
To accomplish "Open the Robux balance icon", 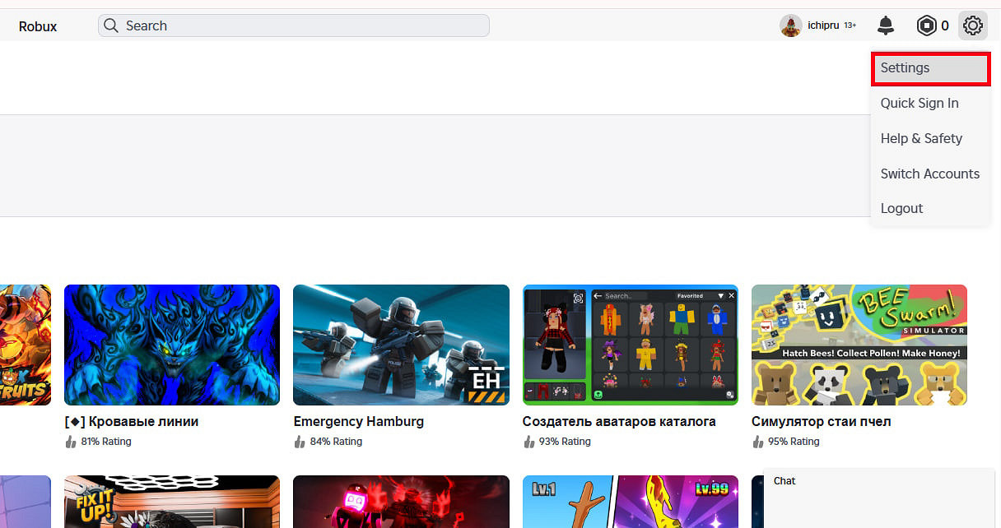I will tap(927, 25).
